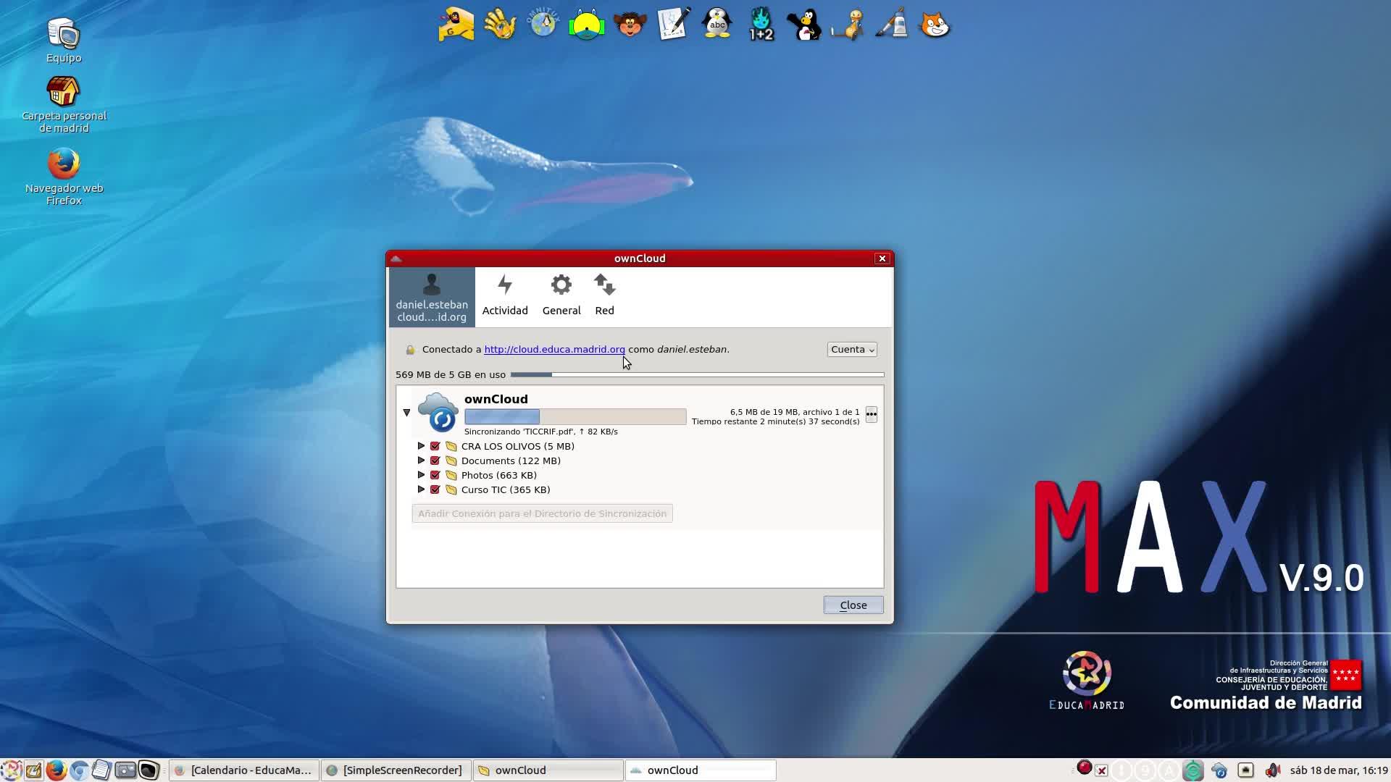
Task: Uncheck the CRA LOS OLIVOS folder checkbox
Action: [435, 447]
